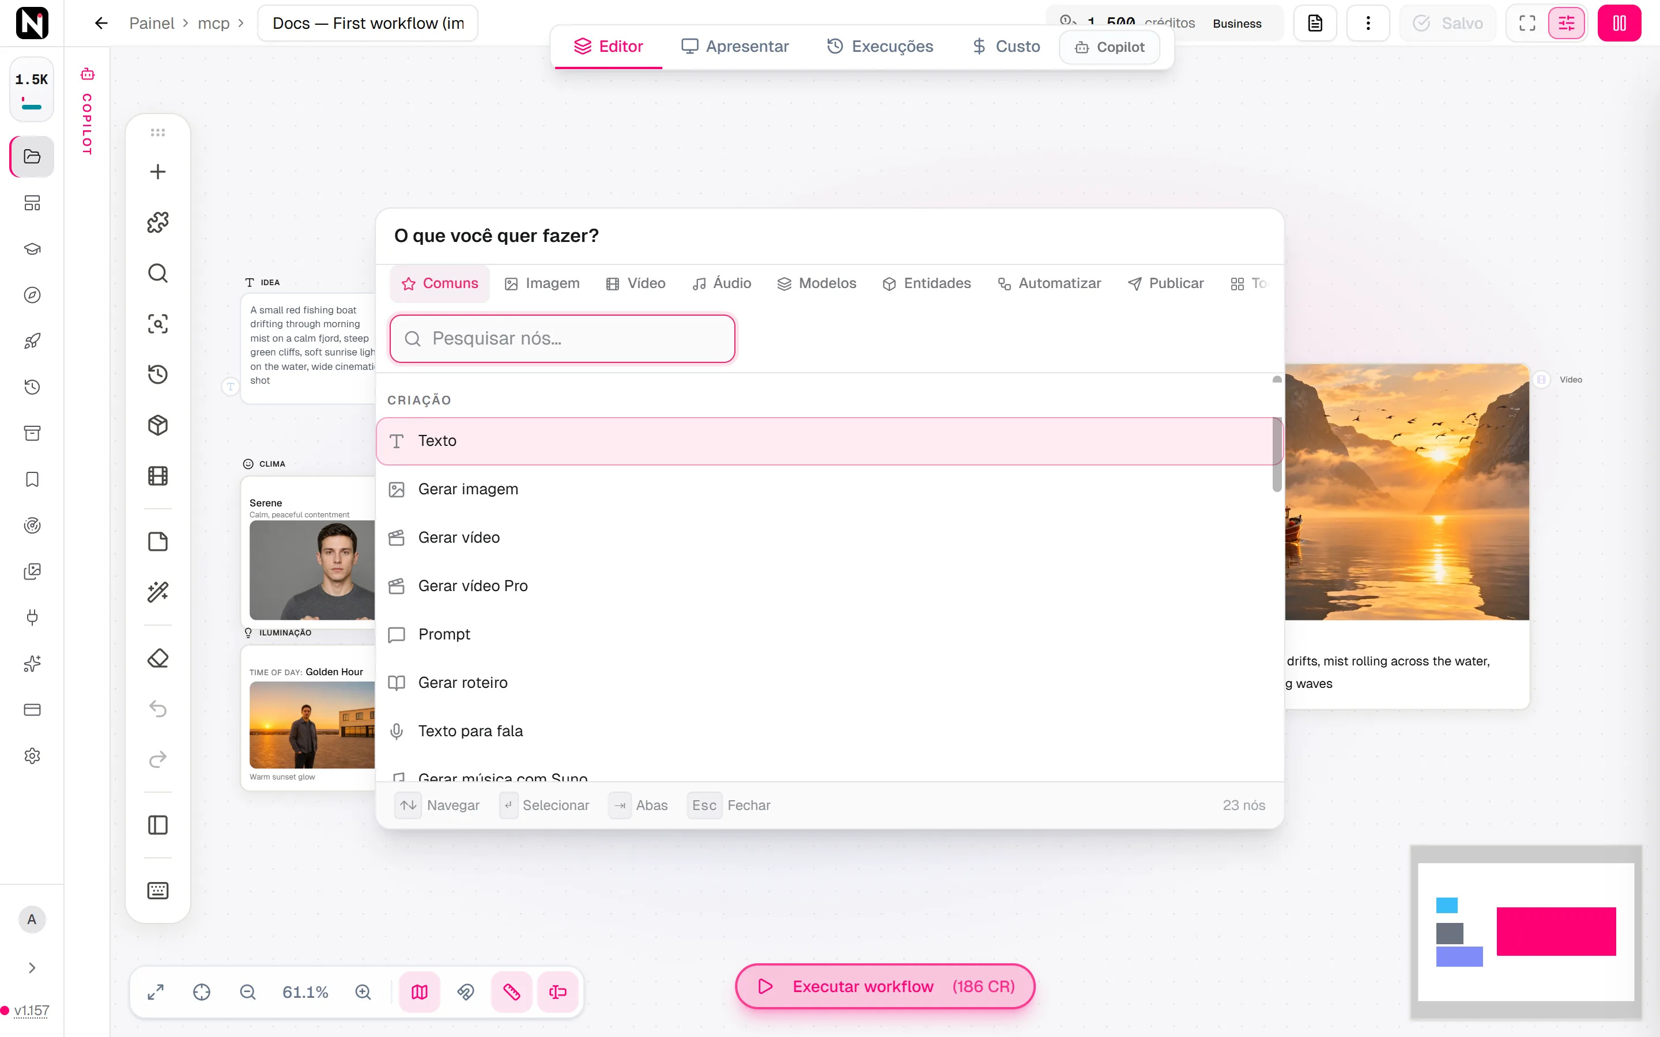The height and width of the screenshot is (1037, 1660).
Task: Click the magnifier search tool in toolbar
Action: tap(158, 273)
